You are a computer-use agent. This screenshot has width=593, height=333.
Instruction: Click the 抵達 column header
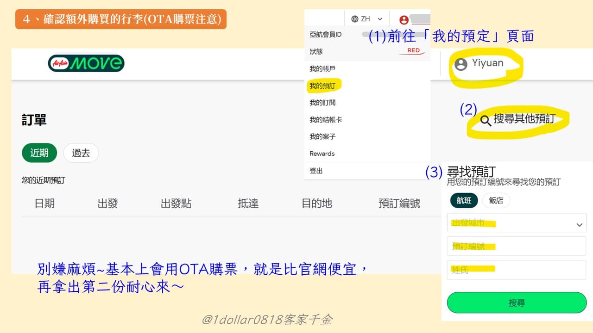point(248,203)
